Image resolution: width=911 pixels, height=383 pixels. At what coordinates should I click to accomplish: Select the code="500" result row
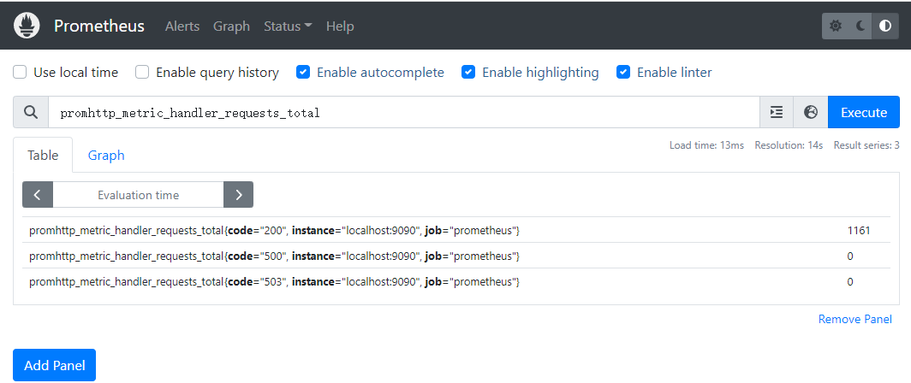point(456,256)
